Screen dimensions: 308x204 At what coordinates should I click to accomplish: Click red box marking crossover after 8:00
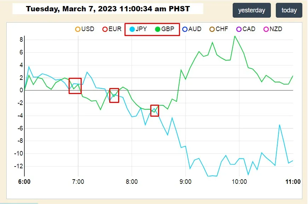155,111
